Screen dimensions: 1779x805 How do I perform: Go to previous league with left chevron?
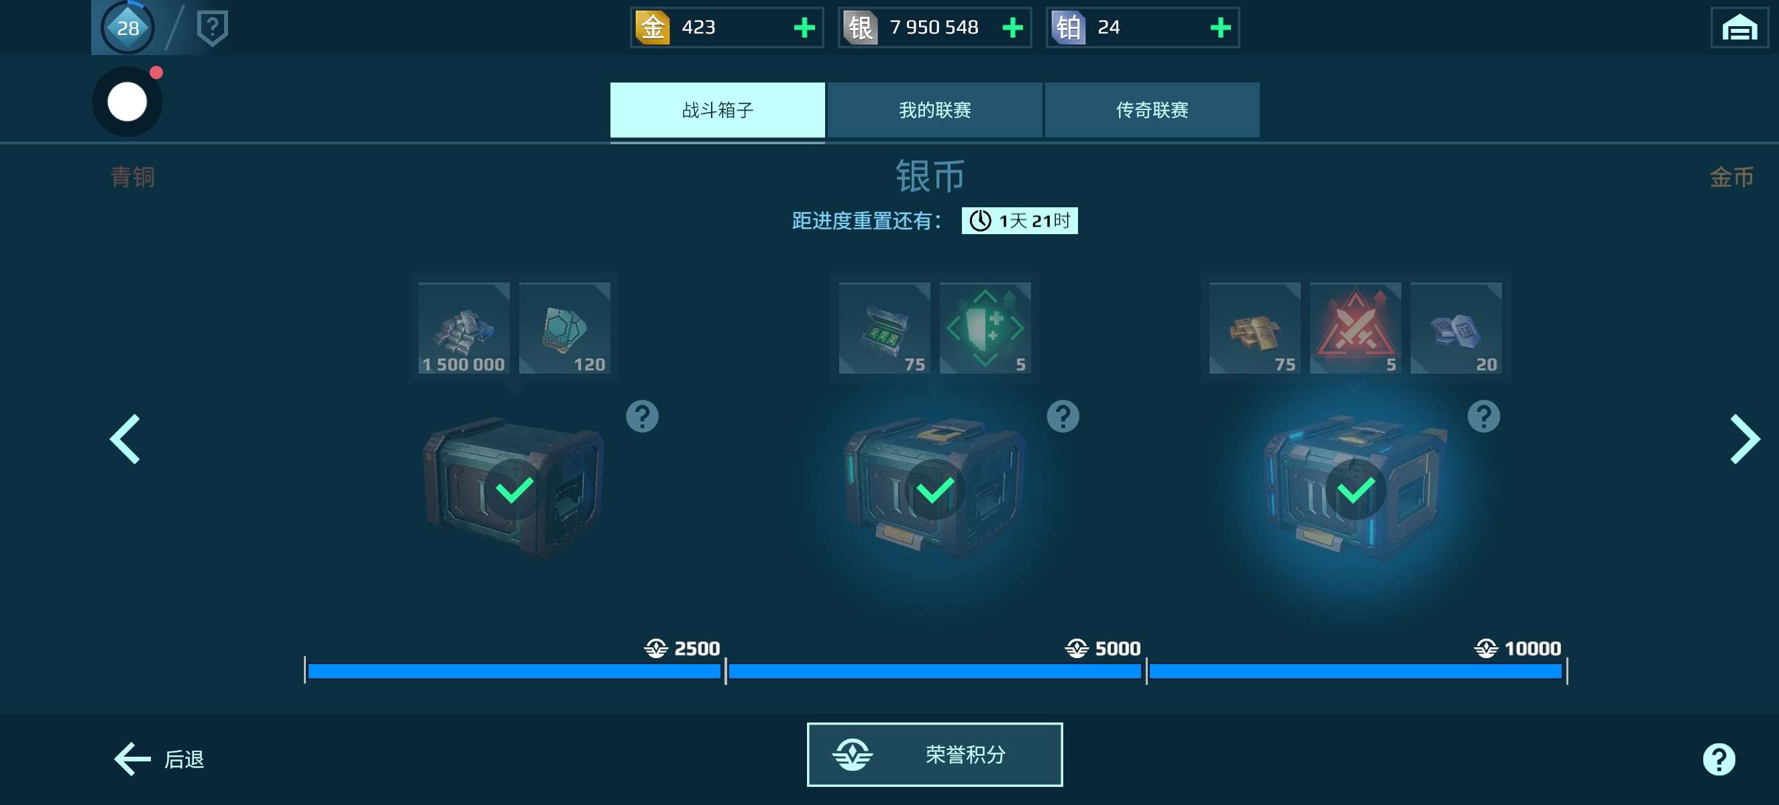click(125, 439)
